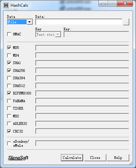Grab the window resize grip corner

131,163
